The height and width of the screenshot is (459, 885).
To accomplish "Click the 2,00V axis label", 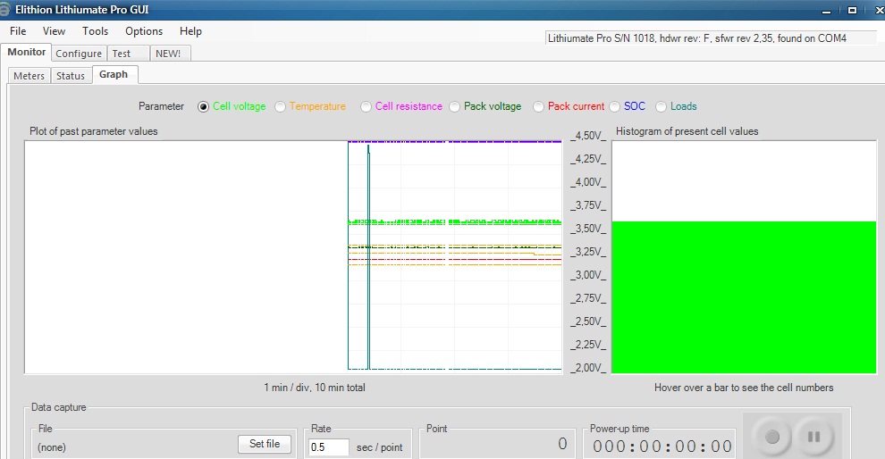I will point(588,368).
